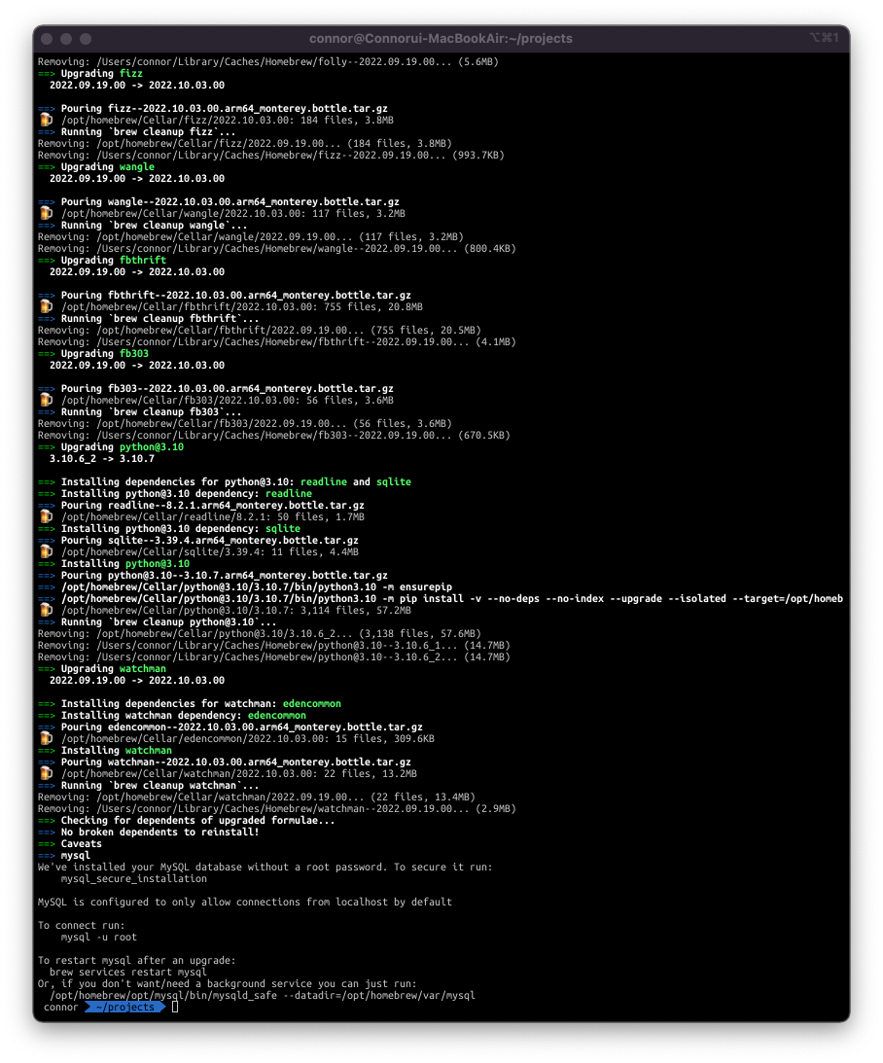Click the connor username in the prompt
The width and height of the screenshot is (883, 1063).
[x=61, y=1007]
